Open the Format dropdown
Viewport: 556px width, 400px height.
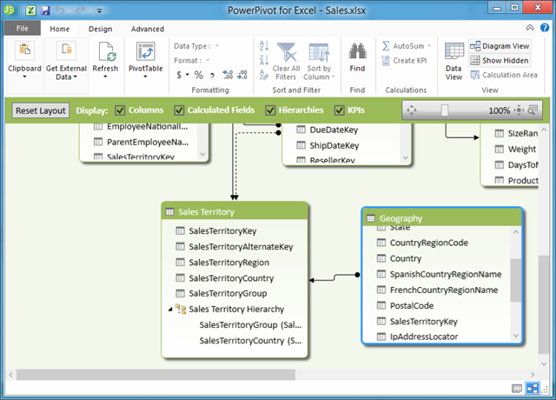tap(208, 60)
